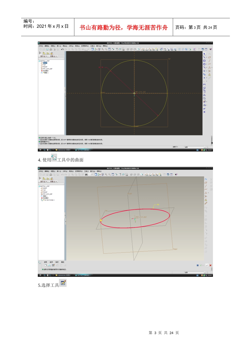
Task: Switch to 相切 tab in sweep dashboard
Action: (x=57, y=262)
